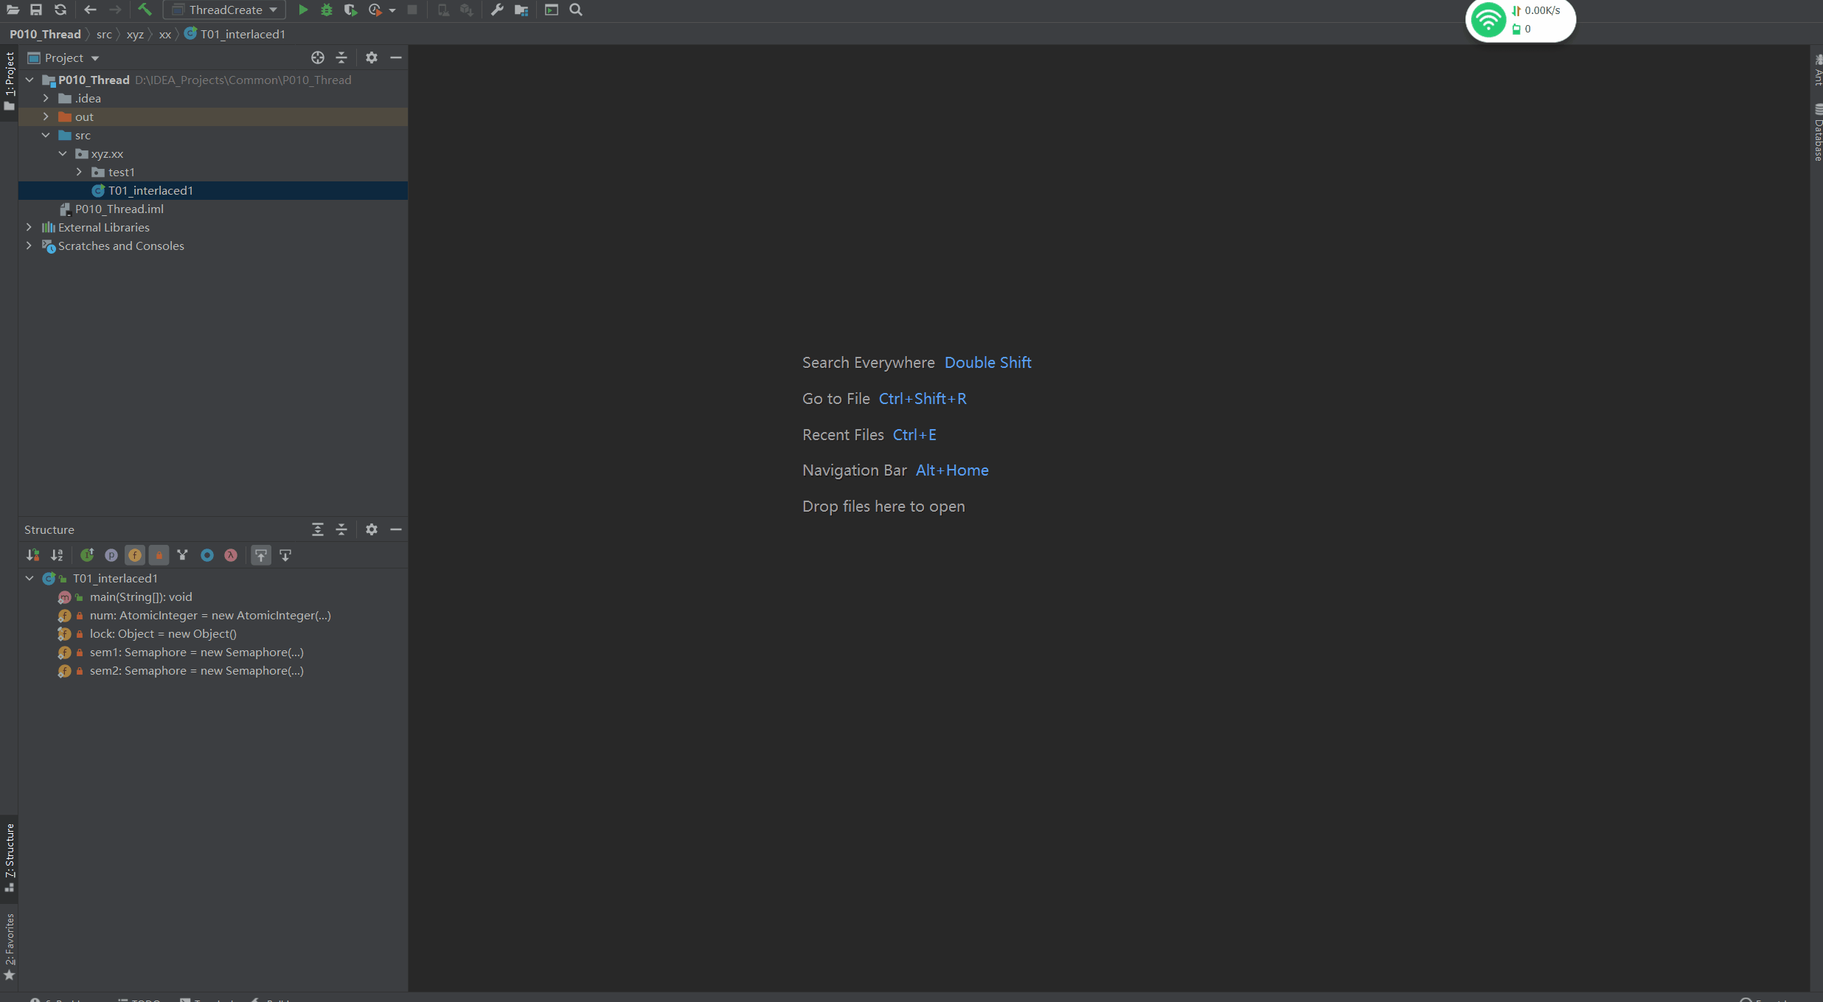The image size is (1823, 1002).
Task: Open Project Structure dialog icon
Action: click(x=522, y=10)
